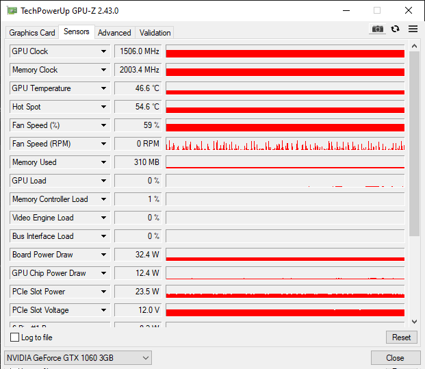This screenshot has height=369, width=425.
Task: Click the GPU Temperature 46.6 °C value
Action: pos(138,88)
